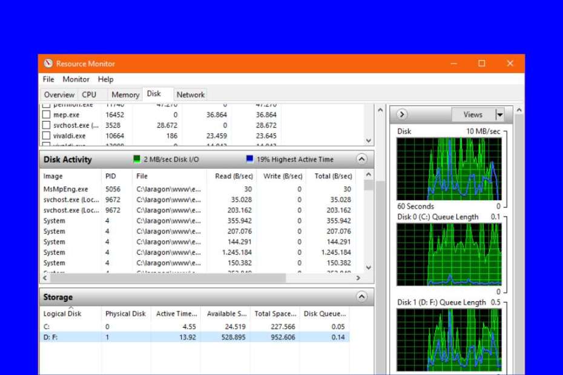Image resolution: width=563 pixels, height=375 pixels.
Task: Check the vivaldi.exe process checkbox
Action: coord(46,136)
